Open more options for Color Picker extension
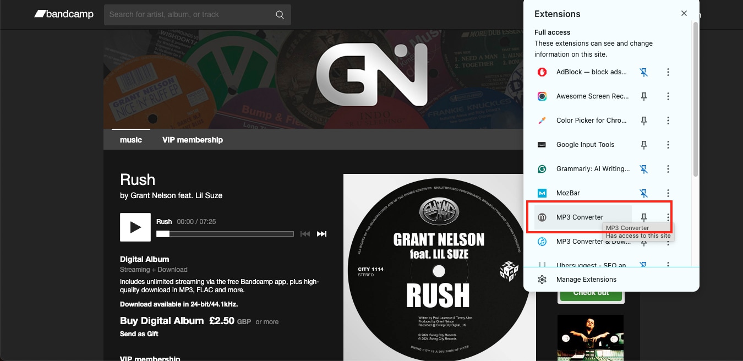 (x=668, y=121)
